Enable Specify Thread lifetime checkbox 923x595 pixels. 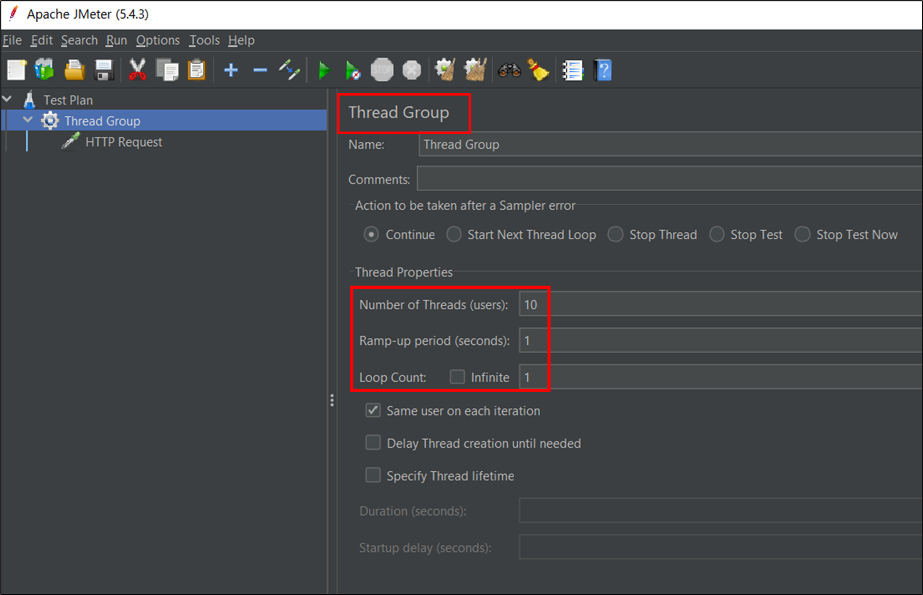point(373,475)
